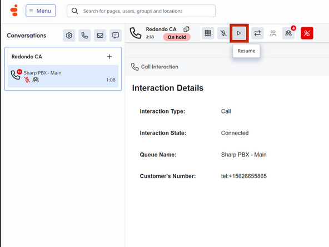This screenshot has height=247, width=329.
Task: Click the phone icon in Conversations header
Action: pyautogui.click(x=84, y=35)
